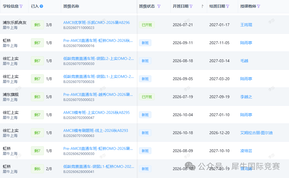Open teacher 艾姆拉古丽·图尔迪 link
Screen dimensions: 289x178
click(256, 133)
